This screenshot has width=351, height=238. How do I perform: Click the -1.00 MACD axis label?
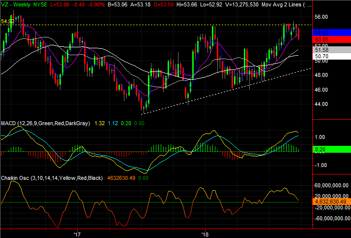pos(321,165)
